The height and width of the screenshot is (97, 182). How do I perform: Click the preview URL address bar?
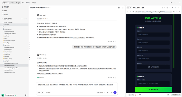click(154, 12)
